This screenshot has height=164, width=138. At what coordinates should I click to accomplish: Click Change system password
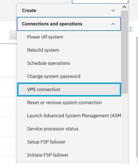(x=69, y=76)
